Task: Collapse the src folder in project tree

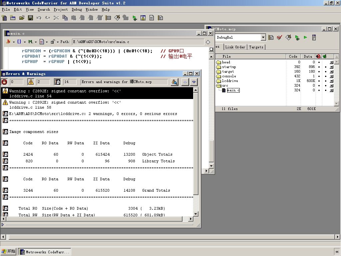Action: tap(219, 86)
